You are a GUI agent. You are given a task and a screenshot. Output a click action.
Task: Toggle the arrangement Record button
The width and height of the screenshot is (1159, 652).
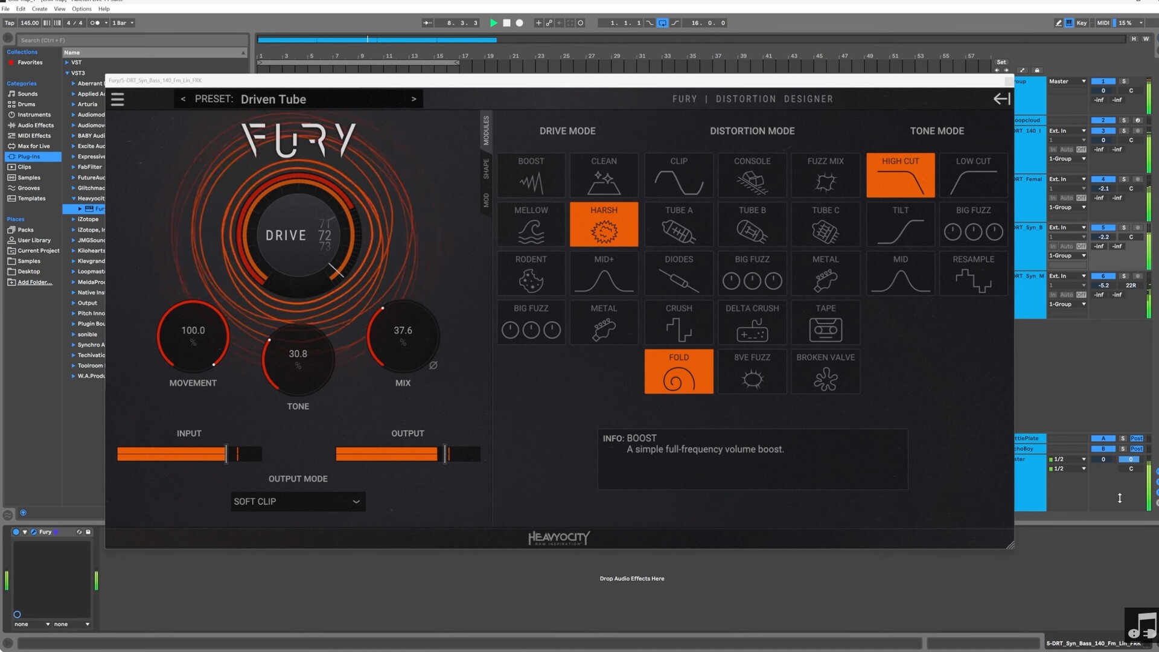coord(519,23)
